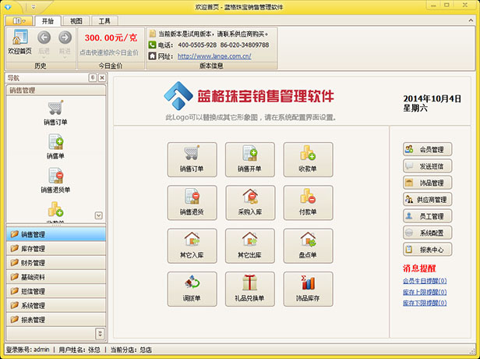Switch to 工具 ribbon tab
This screenshot has height=359, width=480.
tap(104, 21)
